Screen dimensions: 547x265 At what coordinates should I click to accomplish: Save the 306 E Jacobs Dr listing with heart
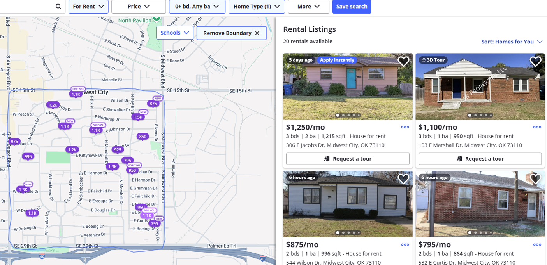tap(403, 61)
